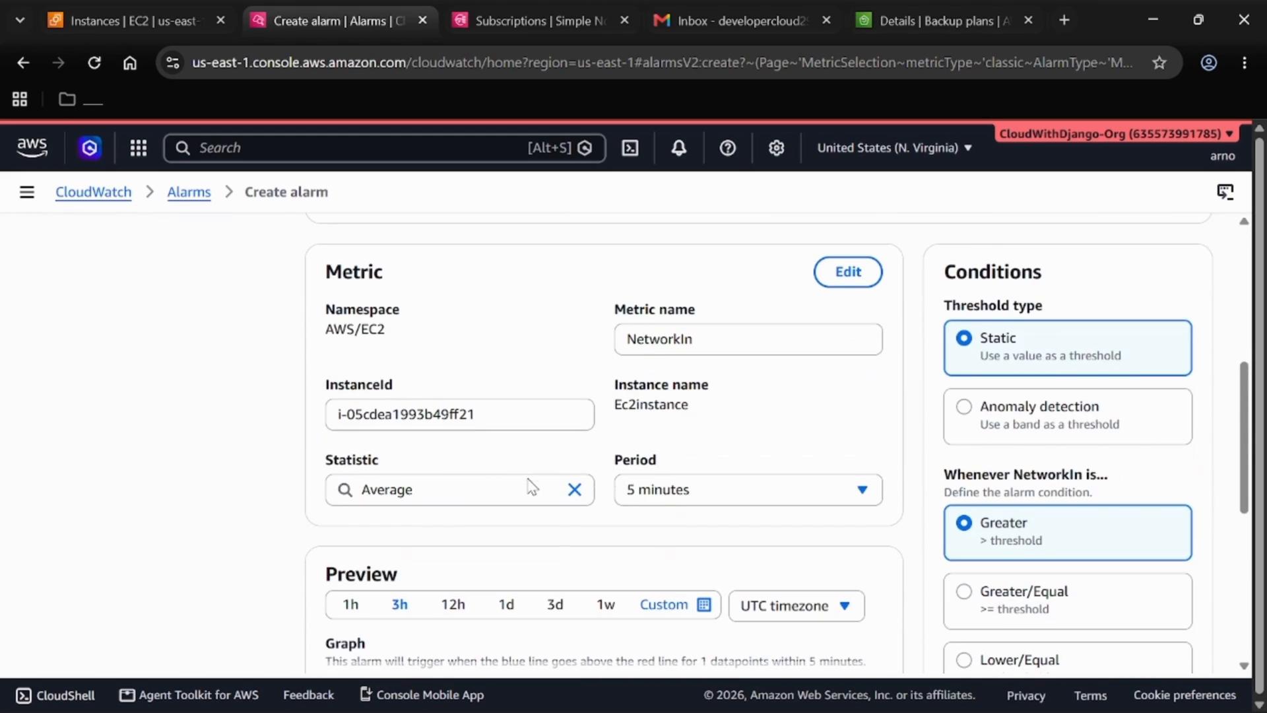Select the 1h preview range
The width and height of the screenshot is (1267, 713).
tap(350, 605)
